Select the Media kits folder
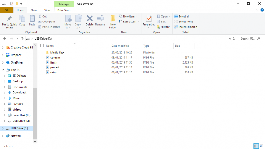265x149 pixels. (x=57, y=53)
